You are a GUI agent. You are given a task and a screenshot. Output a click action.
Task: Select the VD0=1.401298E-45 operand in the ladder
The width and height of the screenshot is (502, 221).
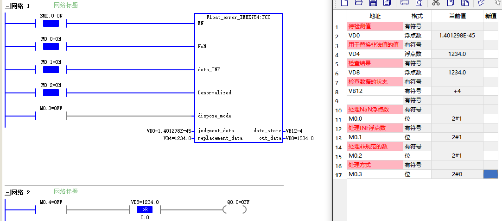click(x=169, y=131)
